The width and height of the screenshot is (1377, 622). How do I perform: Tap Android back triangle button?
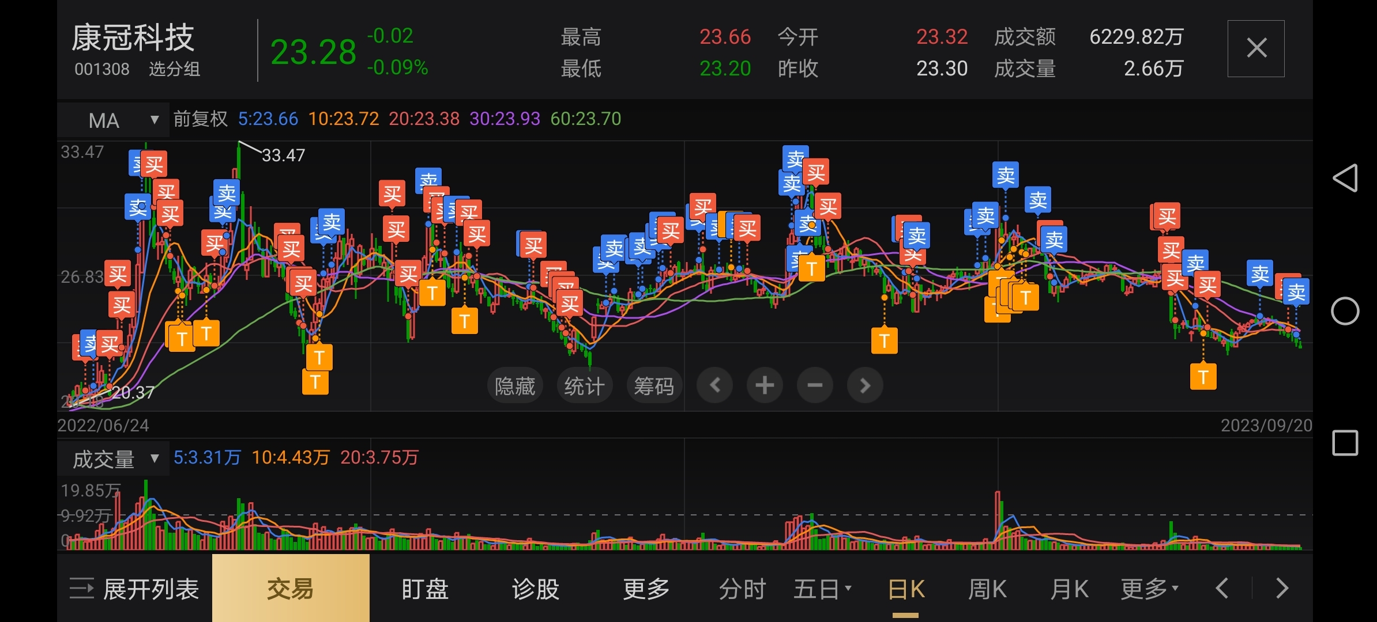pyautogui.click(x=1345, y=178)
